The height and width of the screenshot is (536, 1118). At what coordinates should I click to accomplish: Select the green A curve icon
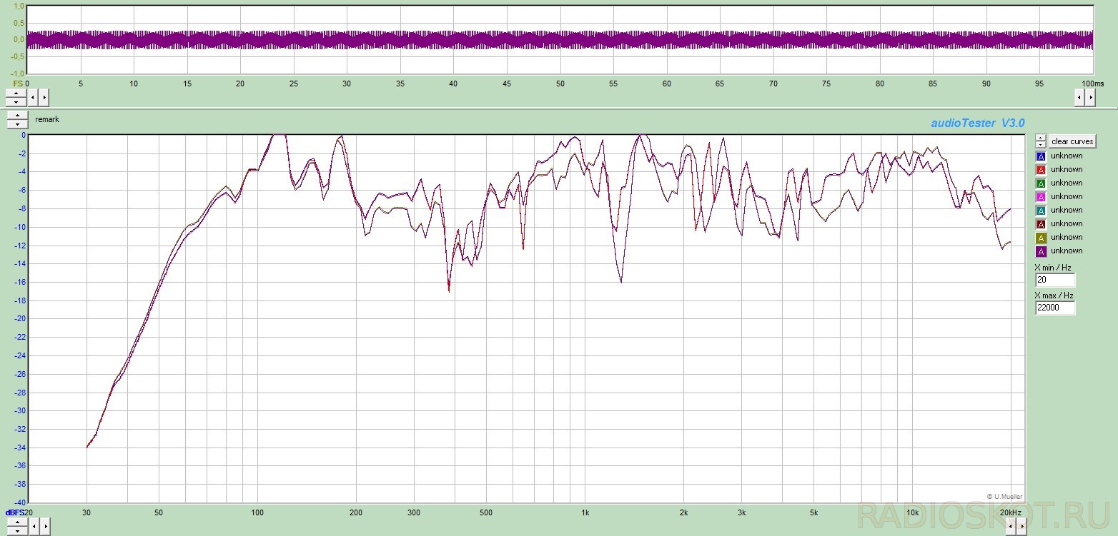(x=1041, y=183)
